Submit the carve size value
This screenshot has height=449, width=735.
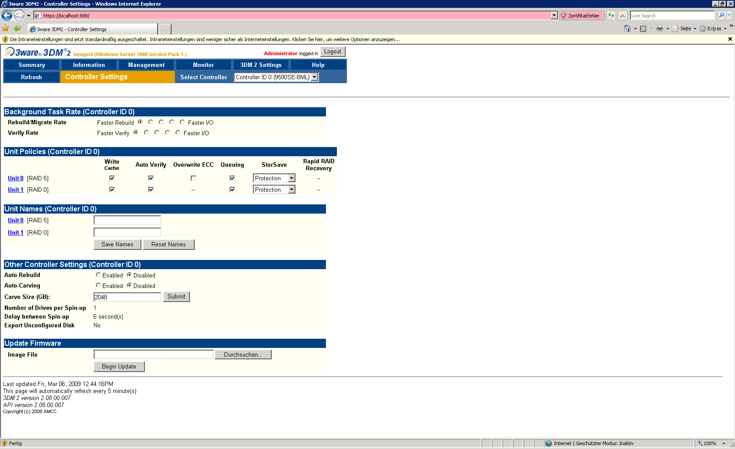(x=176, y=297)
